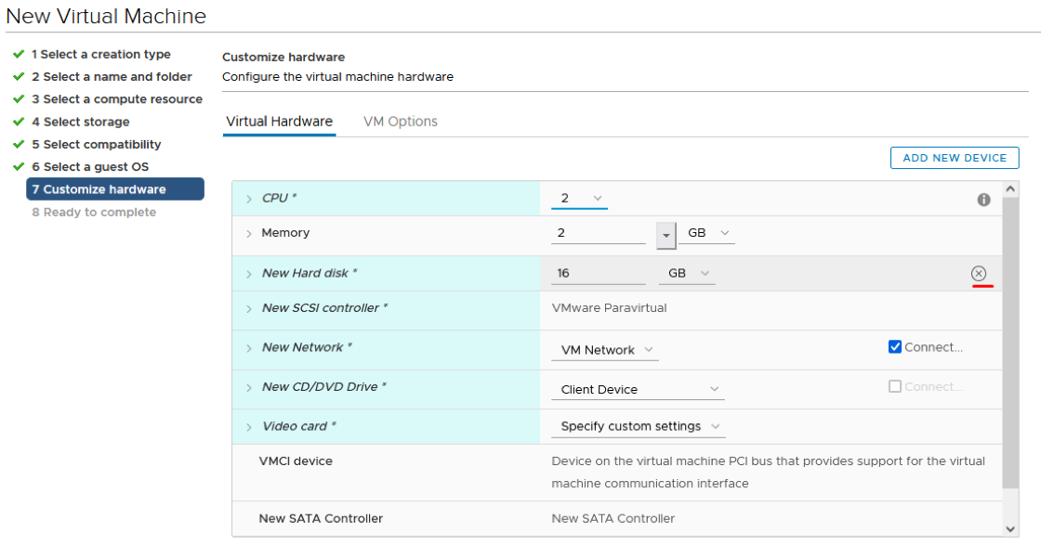Click the ADD NEW DEVICE button
Image resolution: width=1041 pixels, height=545 pixels.
pyautogui.click(x=955, y=158)
